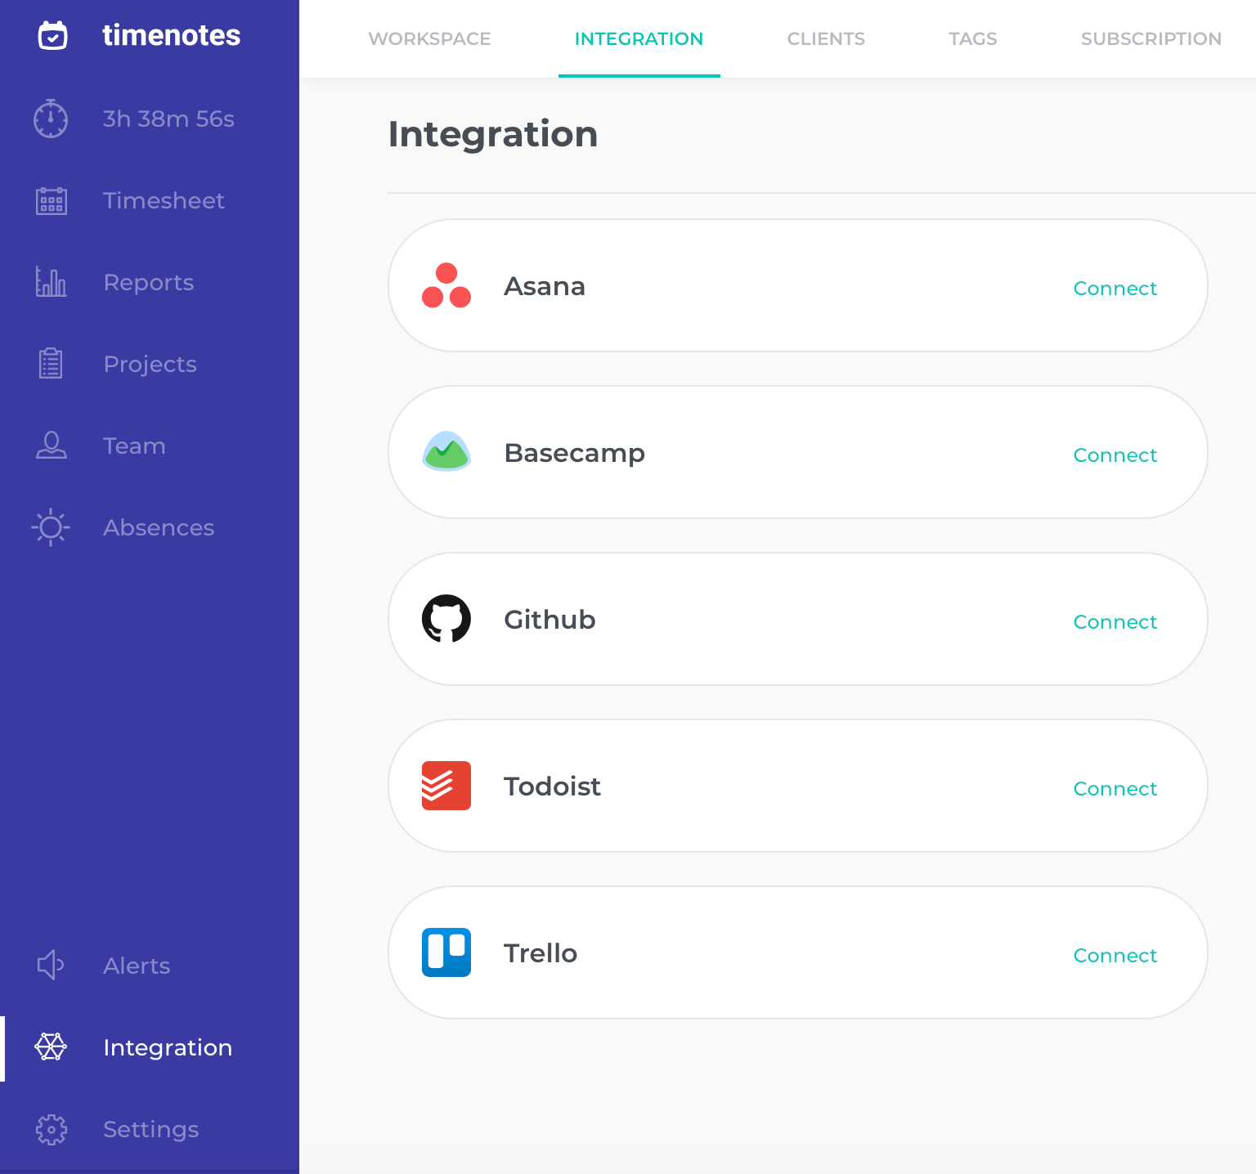Connect the Asana integration
Screen dimensions: 1256x1174
[1115, 288]
